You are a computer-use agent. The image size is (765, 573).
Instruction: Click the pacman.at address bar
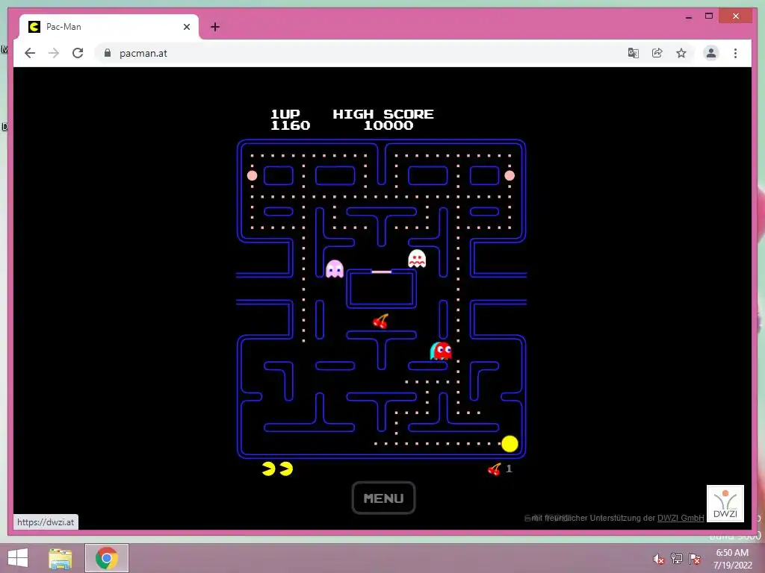361,53
